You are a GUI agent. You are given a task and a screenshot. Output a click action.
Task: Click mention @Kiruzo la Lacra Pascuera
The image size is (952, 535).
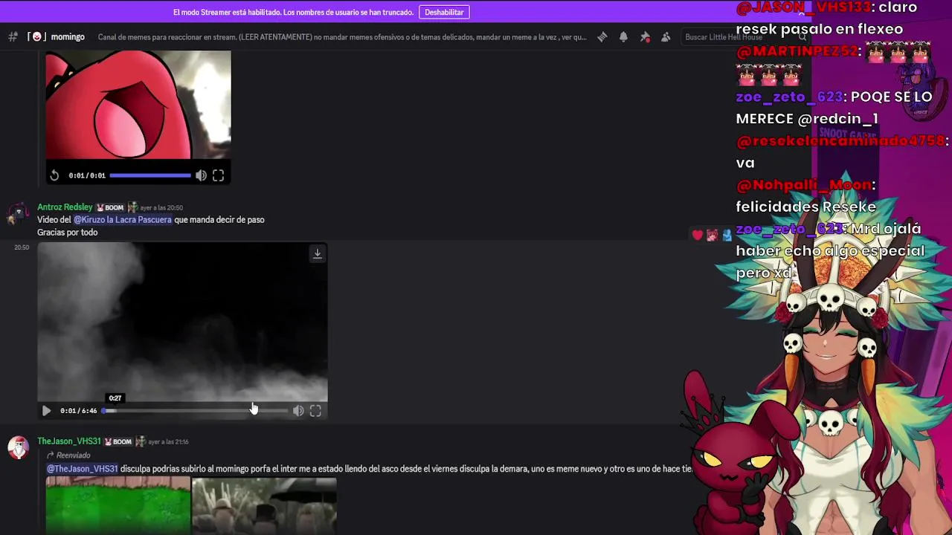tap(123, 220)
